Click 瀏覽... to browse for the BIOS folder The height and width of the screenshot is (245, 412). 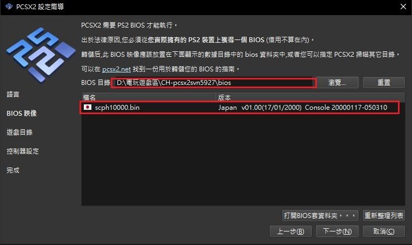[x=337, y=83]
